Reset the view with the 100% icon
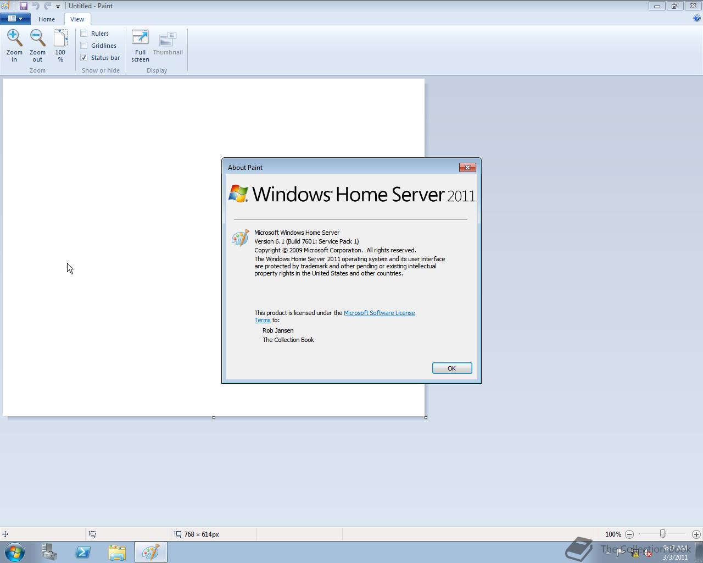 (60, 38)
